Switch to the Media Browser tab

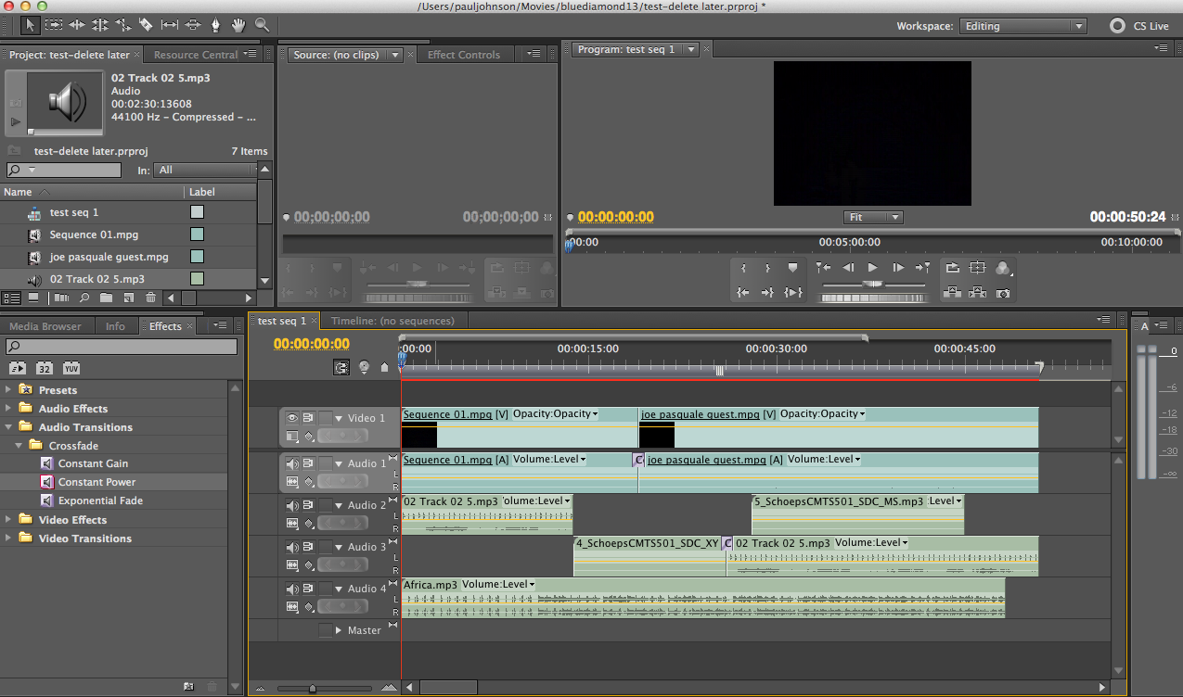45,326
